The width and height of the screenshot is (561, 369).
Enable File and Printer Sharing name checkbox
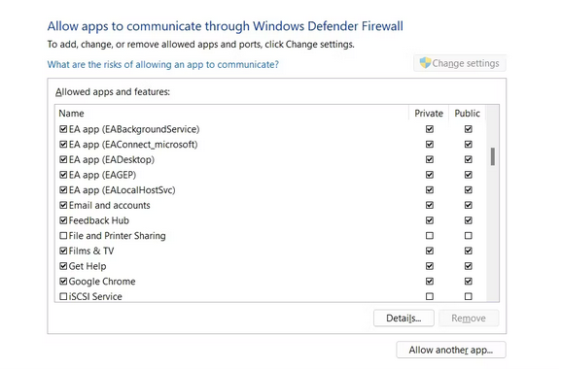(63, 236)
